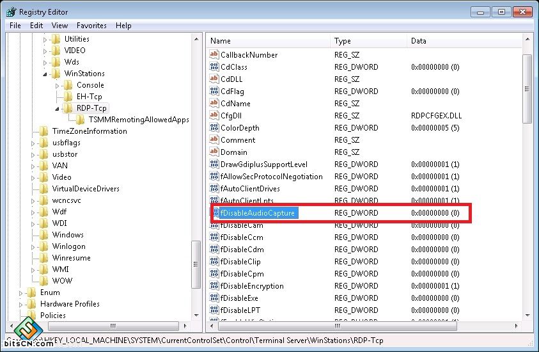Viewport: 539px width, 352px height.
Task: Click the fDisableCdm DWORD icon
Action: point(214,249)
